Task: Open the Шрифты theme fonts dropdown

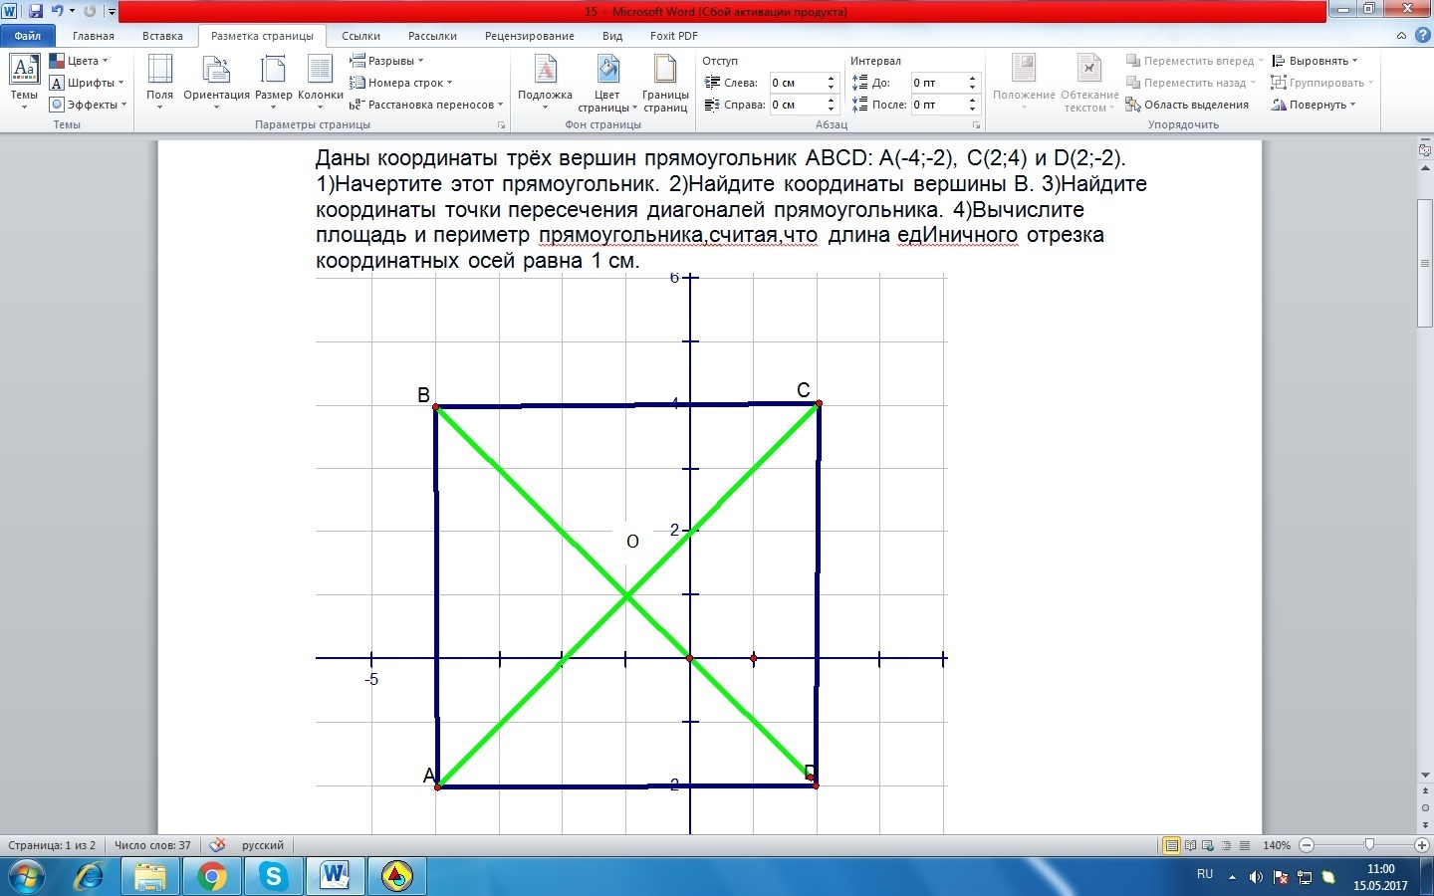Action: [88, 83]
